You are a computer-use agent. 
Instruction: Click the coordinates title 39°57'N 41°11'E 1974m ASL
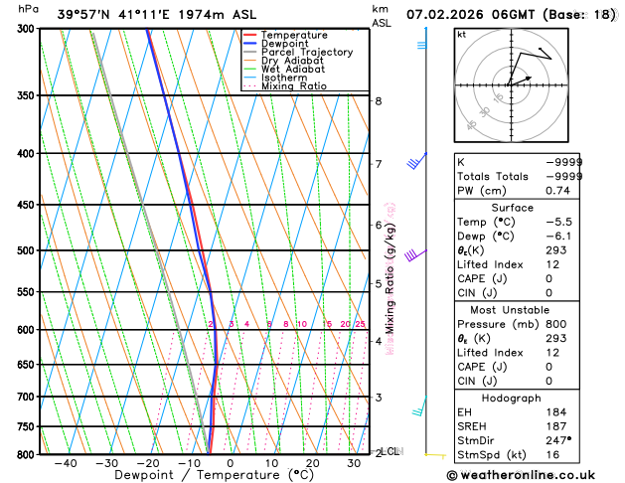157,15
